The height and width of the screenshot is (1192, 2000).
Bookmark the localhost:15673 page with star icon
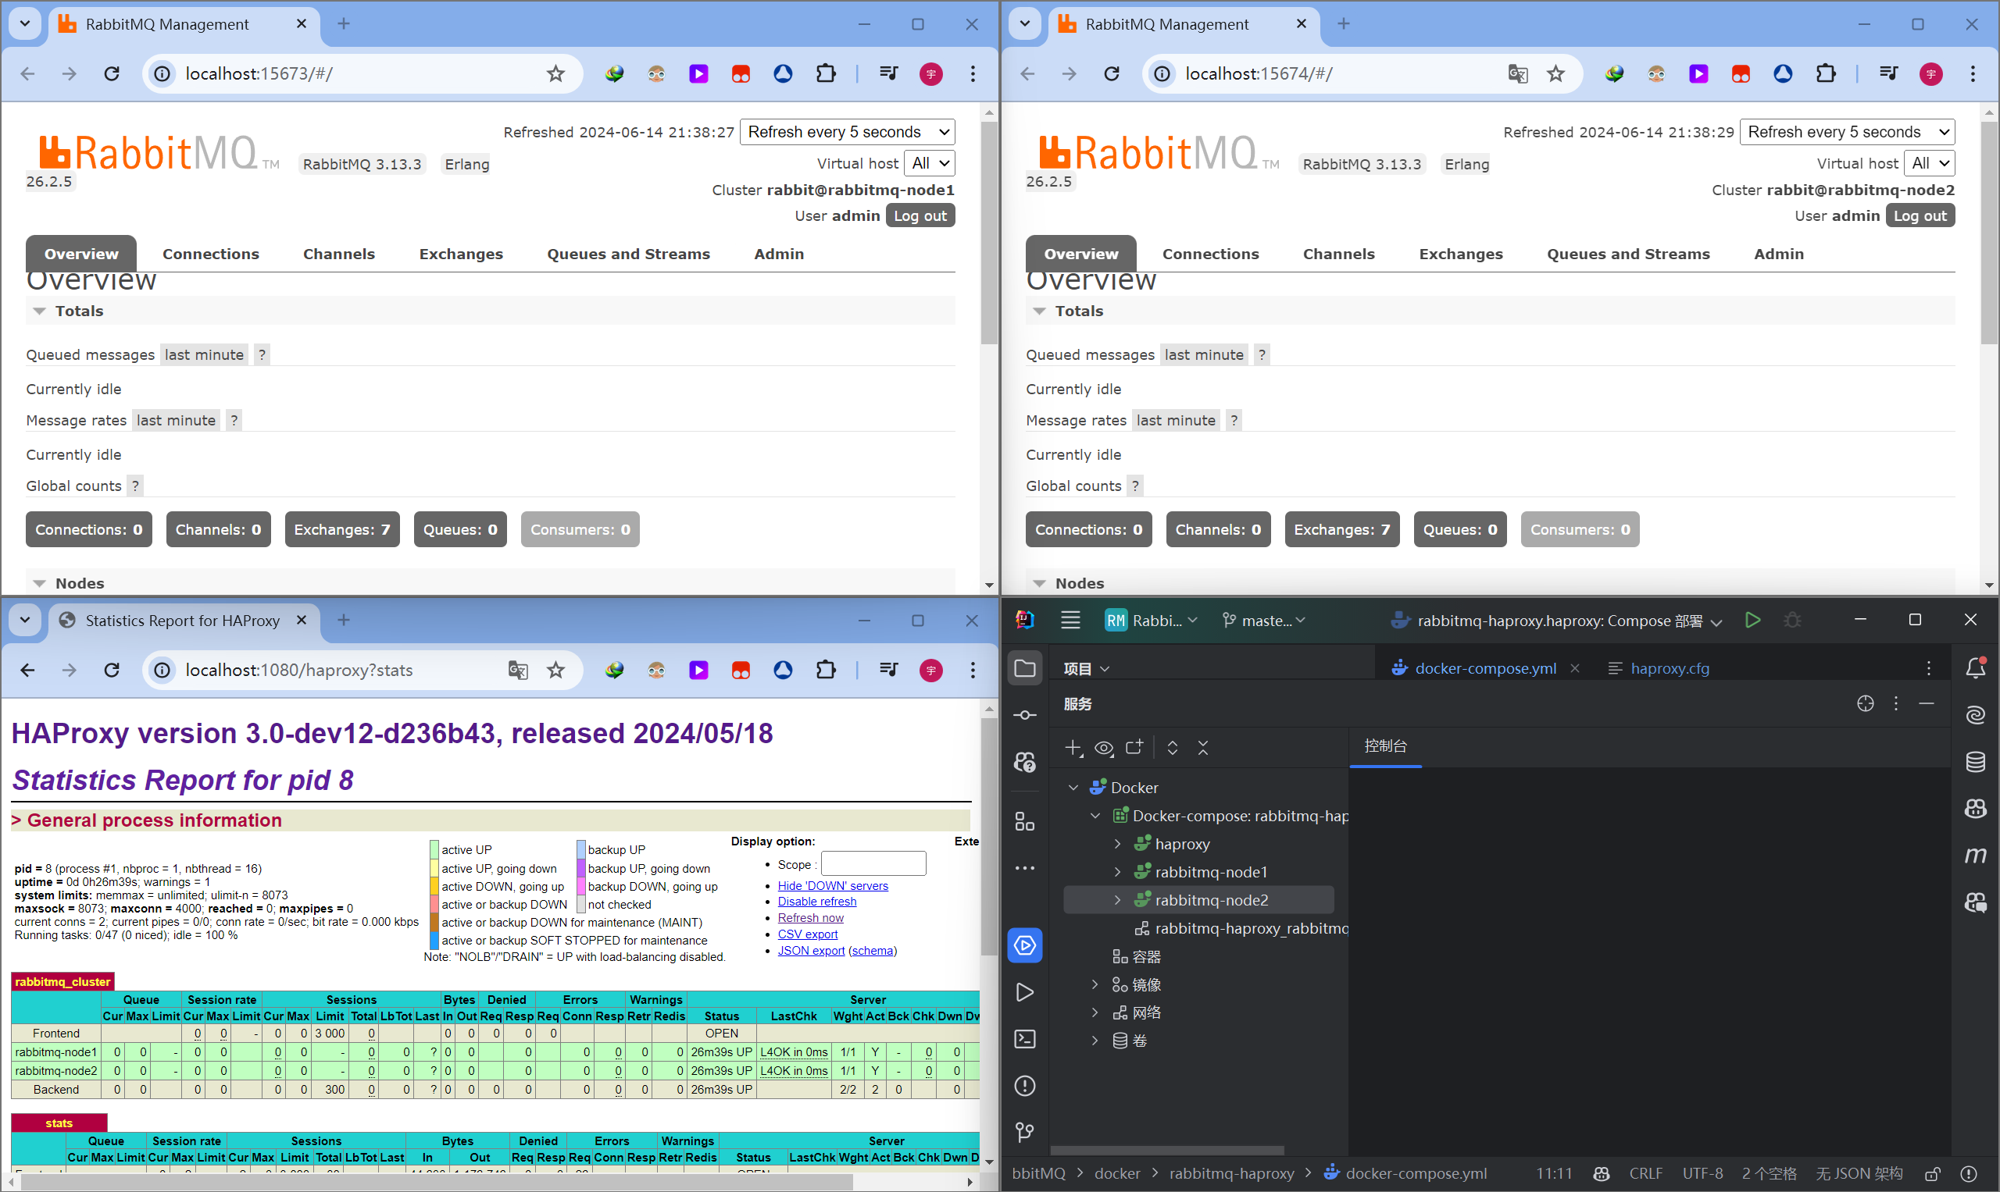(x=555, y=74)
